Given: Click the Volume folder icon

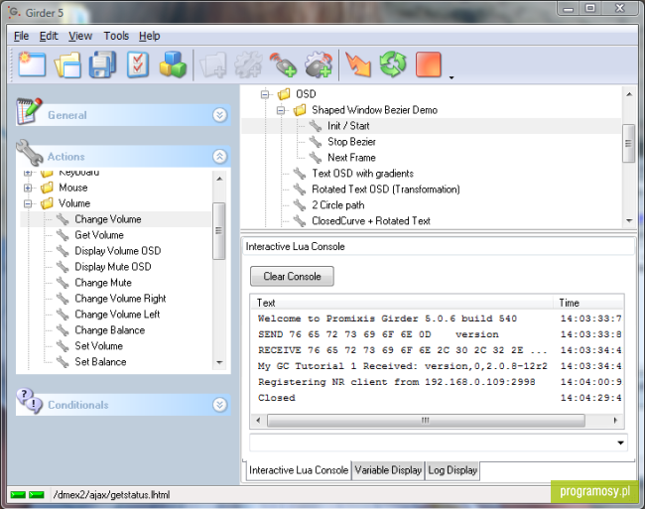Looking at the screenshot, I should pyautogui.click(x=47, y=203).
